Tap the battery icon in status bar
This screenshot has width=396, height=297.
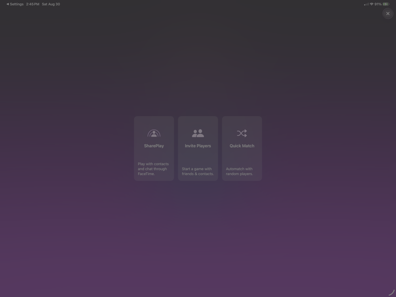point(386,4)
